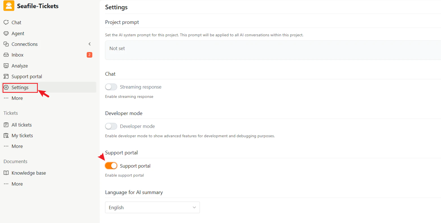Click the Inbox tray icon
This screenshot has width=441, height=223.
(6, 55)
